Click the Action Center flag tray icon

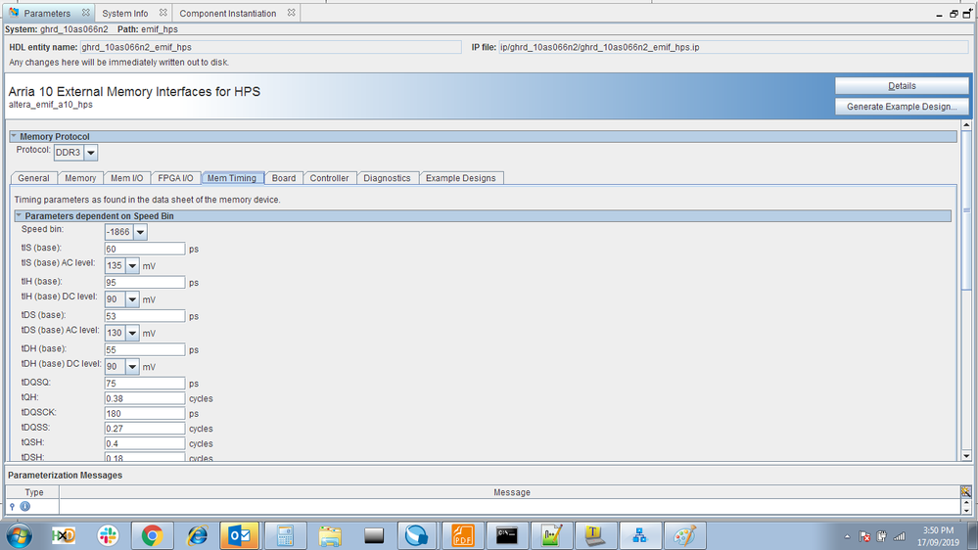point(864,536)
